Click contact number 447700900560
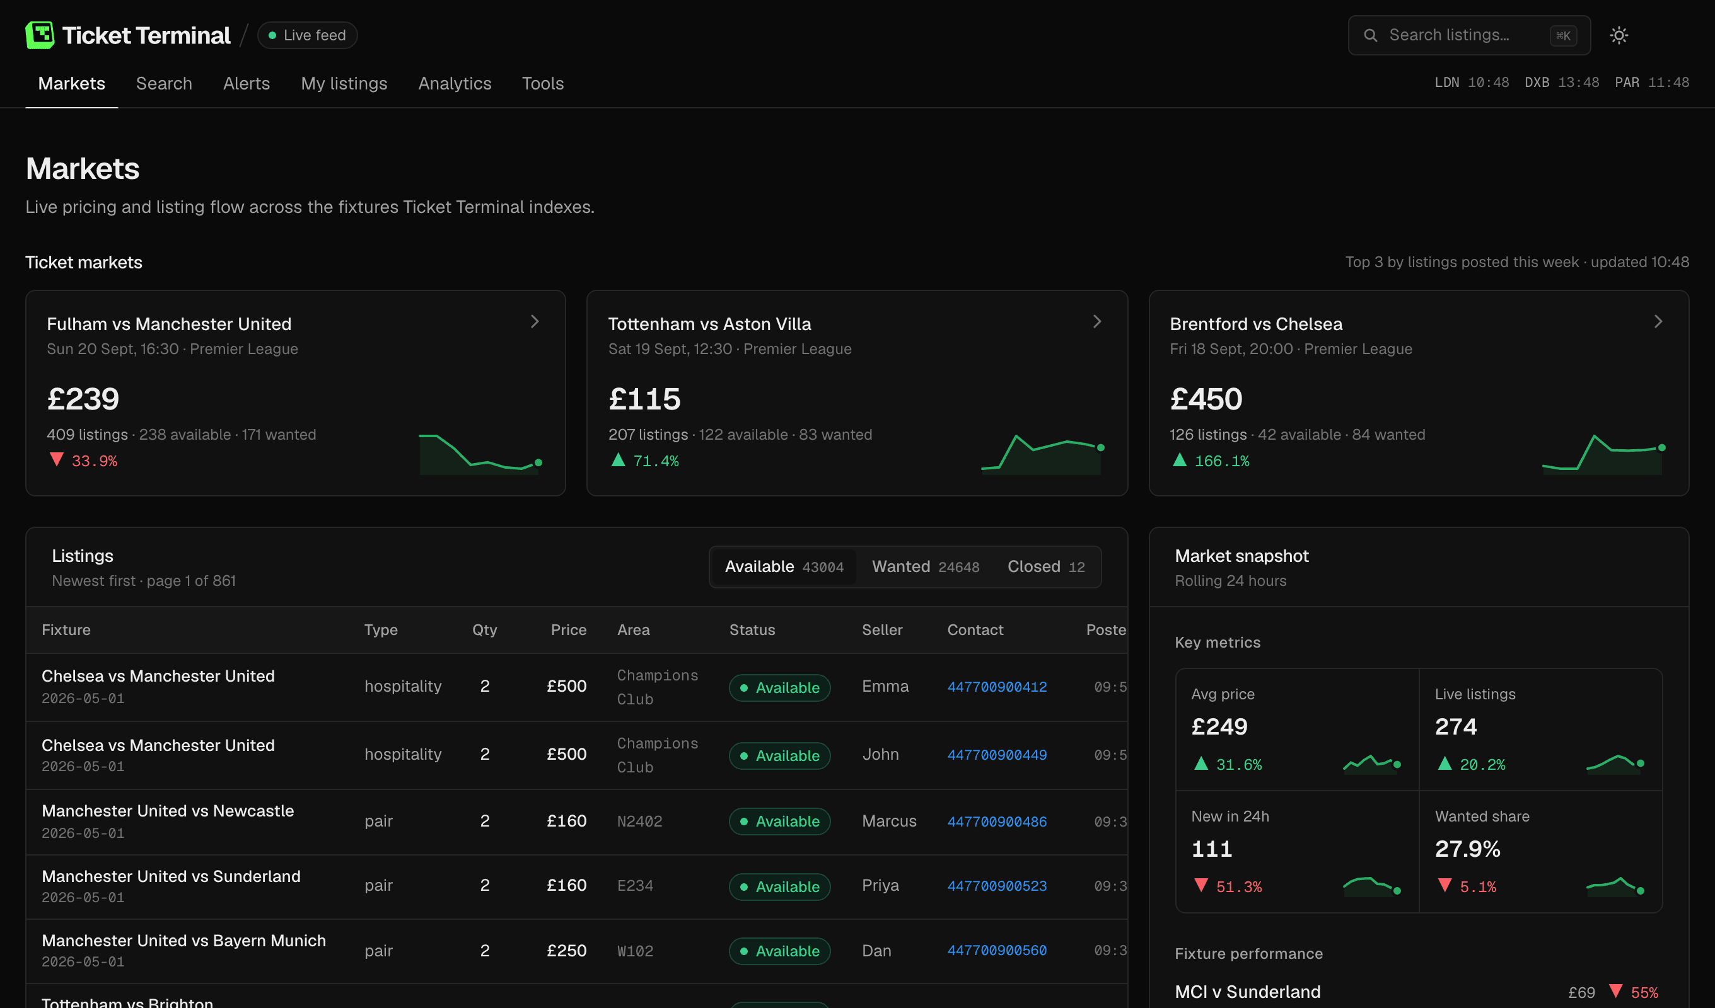 pyautogui.click(x=997, y=950)
